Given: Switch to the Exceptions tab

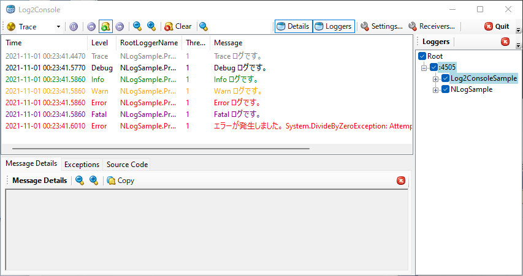Looking at the screenshot, I should tap(82, 165).
